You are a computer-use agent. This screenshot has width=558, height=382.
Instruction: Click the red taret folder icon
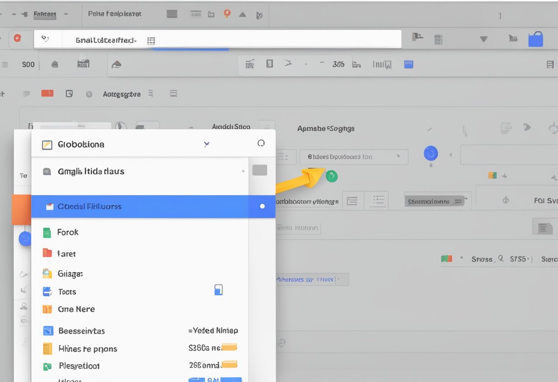[47, 253]
